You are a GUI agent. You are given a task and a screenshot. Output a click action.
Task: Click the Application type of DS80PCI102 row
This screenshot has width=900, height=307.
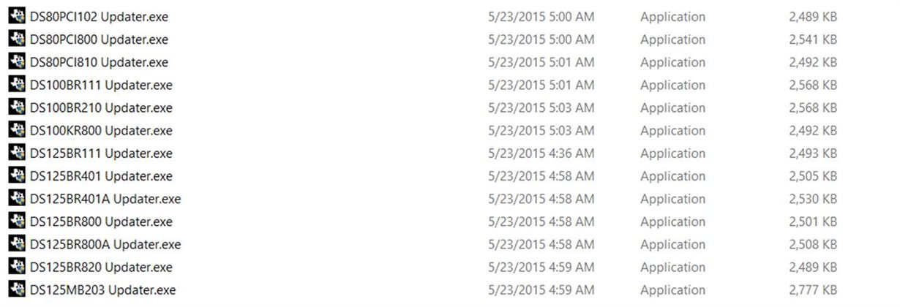pyautogui.click(x=672, y=17)
